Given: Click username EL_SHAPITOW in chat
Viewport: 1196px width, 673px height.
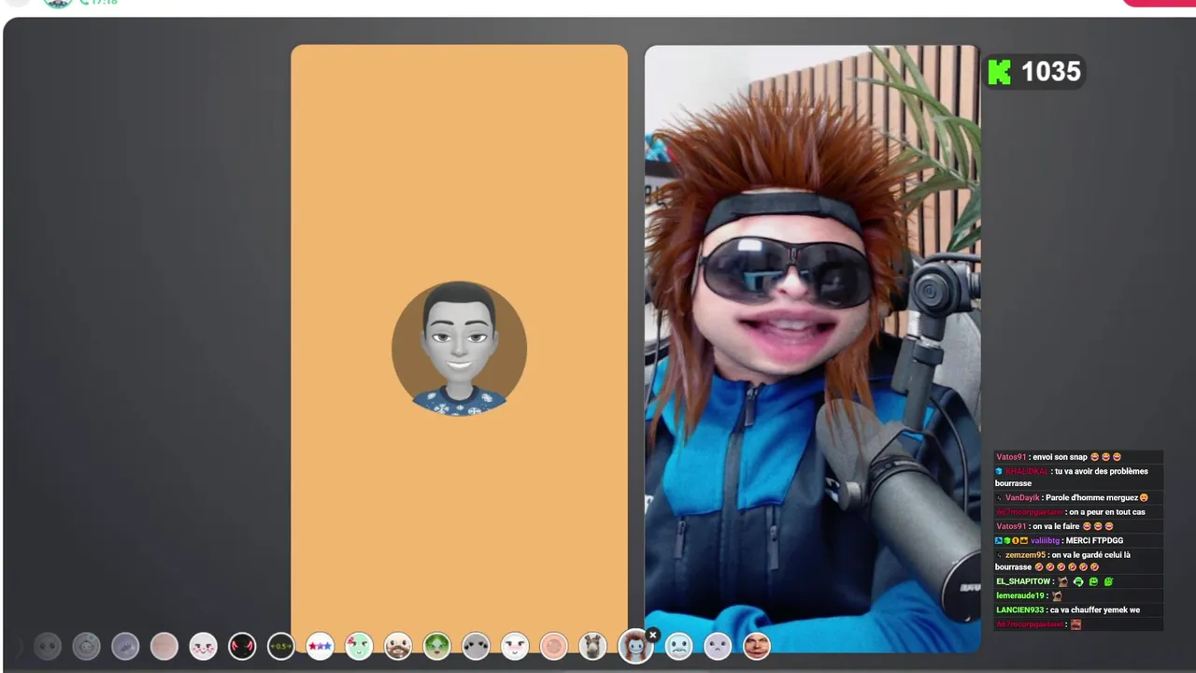Looking at the screenshot, I should (x=1023, y=581).
